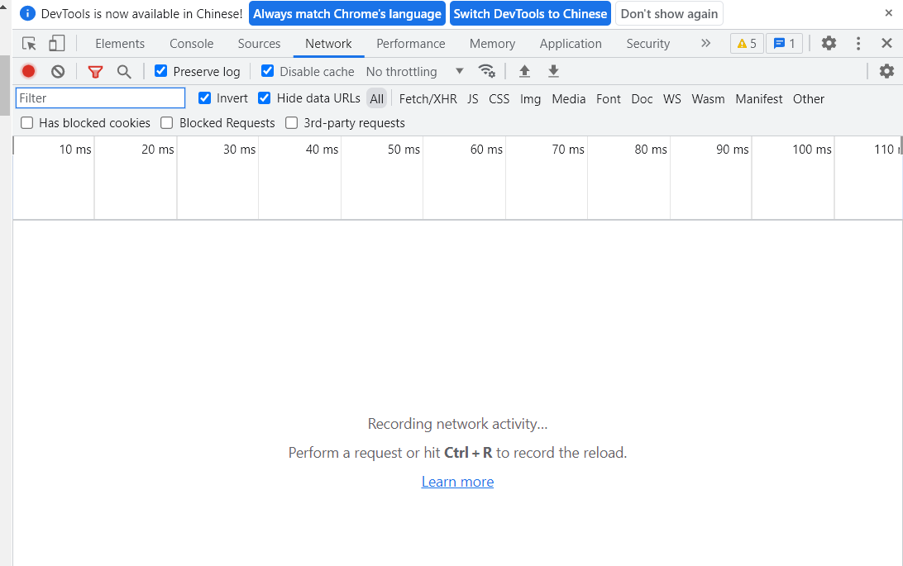Screen dimensions: 903x566
Task: Switch to the Elements tab
Action: (x=120, y=44)
